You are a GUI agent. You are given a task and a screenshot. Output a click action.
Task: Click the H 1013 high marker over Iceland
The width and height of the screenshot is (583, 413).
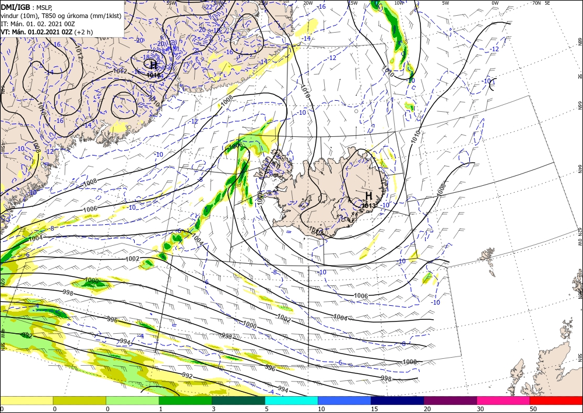pos(368,199)
